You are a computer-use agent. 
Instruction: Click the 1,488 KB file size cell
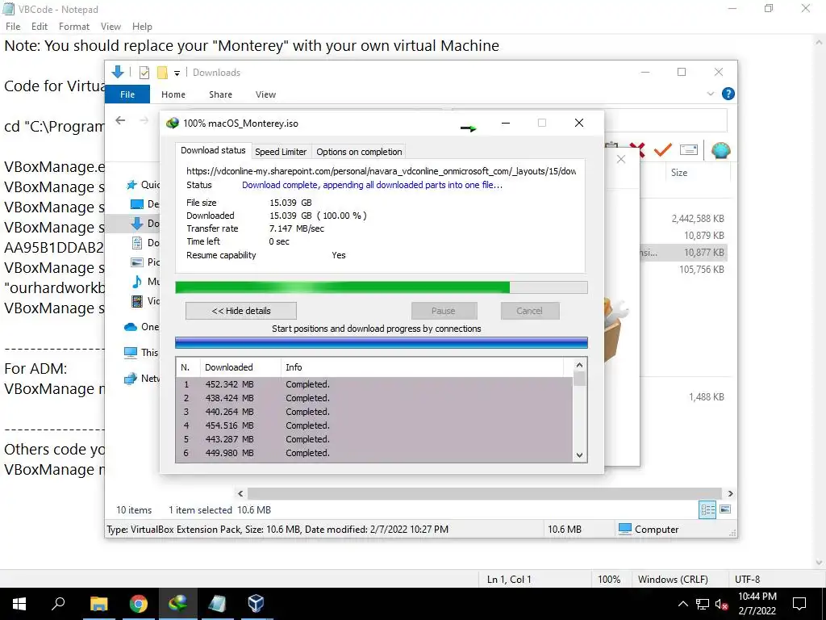707,397
